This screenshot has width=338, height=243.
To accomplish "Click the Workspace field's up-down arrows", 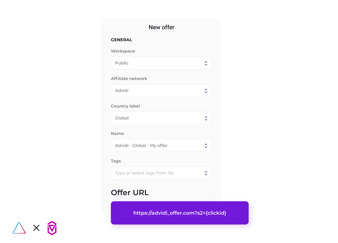I will 206,63.
